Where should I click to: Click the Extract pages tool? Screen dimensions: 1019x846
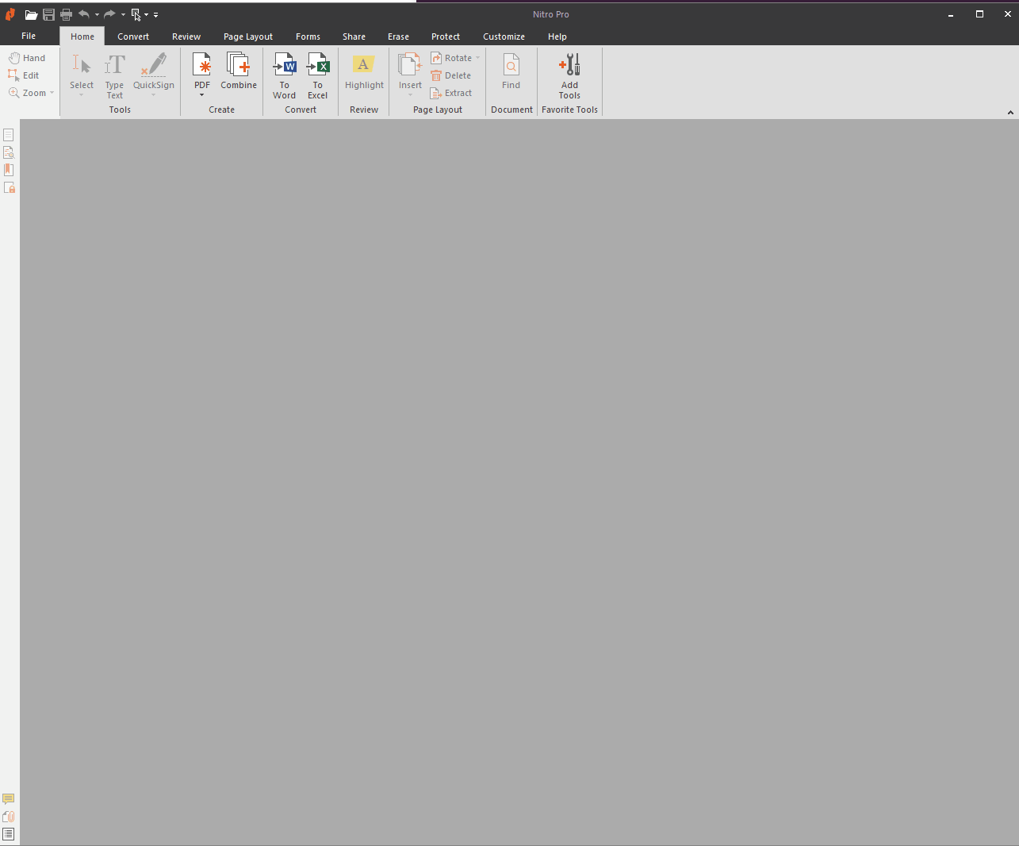pyautogui.click(x=452, y=93)
